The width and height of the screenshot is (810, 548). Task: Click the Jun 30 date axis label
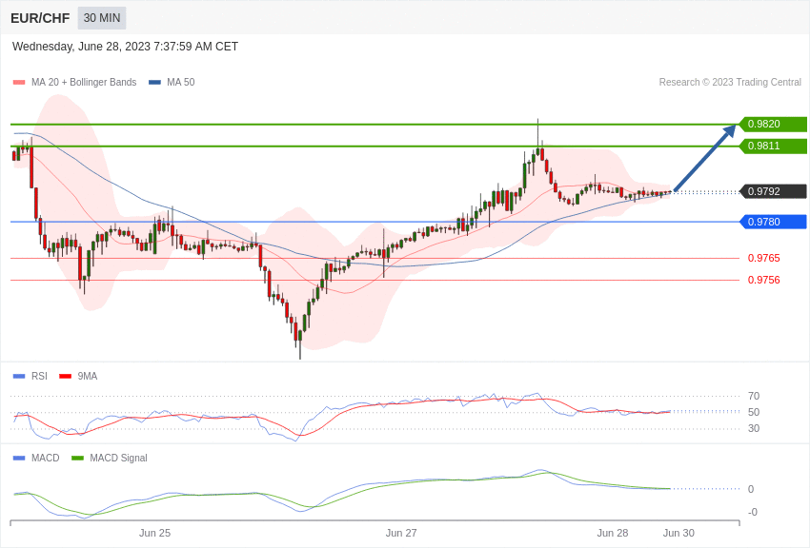pos(678,533)
